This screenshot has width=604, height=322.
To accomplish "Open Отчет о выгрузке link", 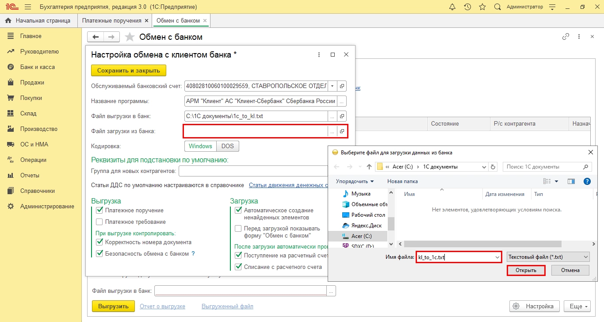I will click(162, 306).
